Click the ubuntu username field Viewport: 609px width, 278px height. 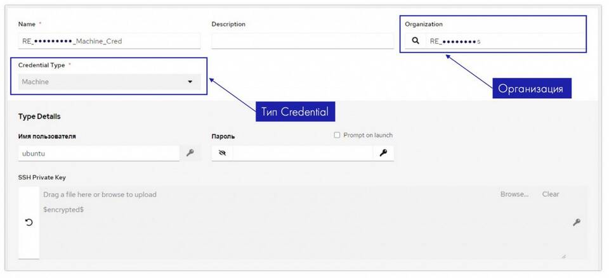(x=99, y=153)
